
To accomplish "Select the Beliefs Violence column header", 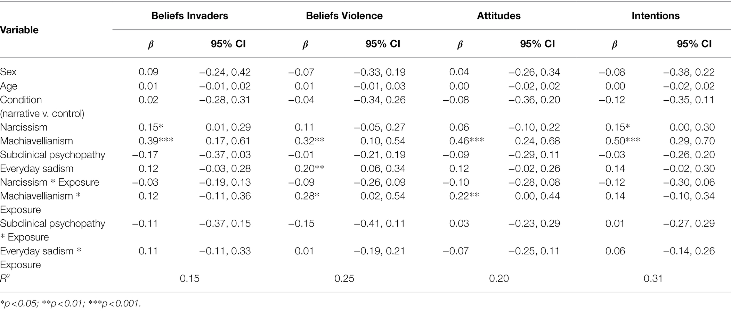I will click(x=344, y=16).
